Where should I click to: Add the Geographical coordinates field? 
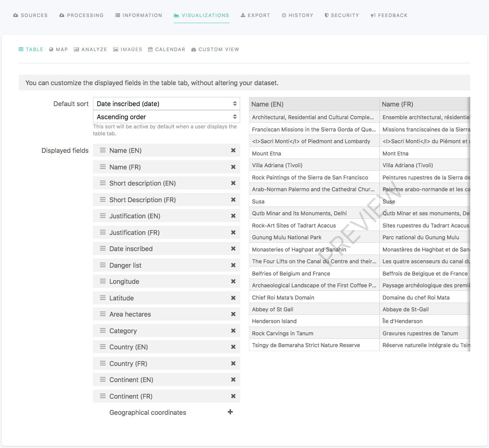[x=230, y=412]
